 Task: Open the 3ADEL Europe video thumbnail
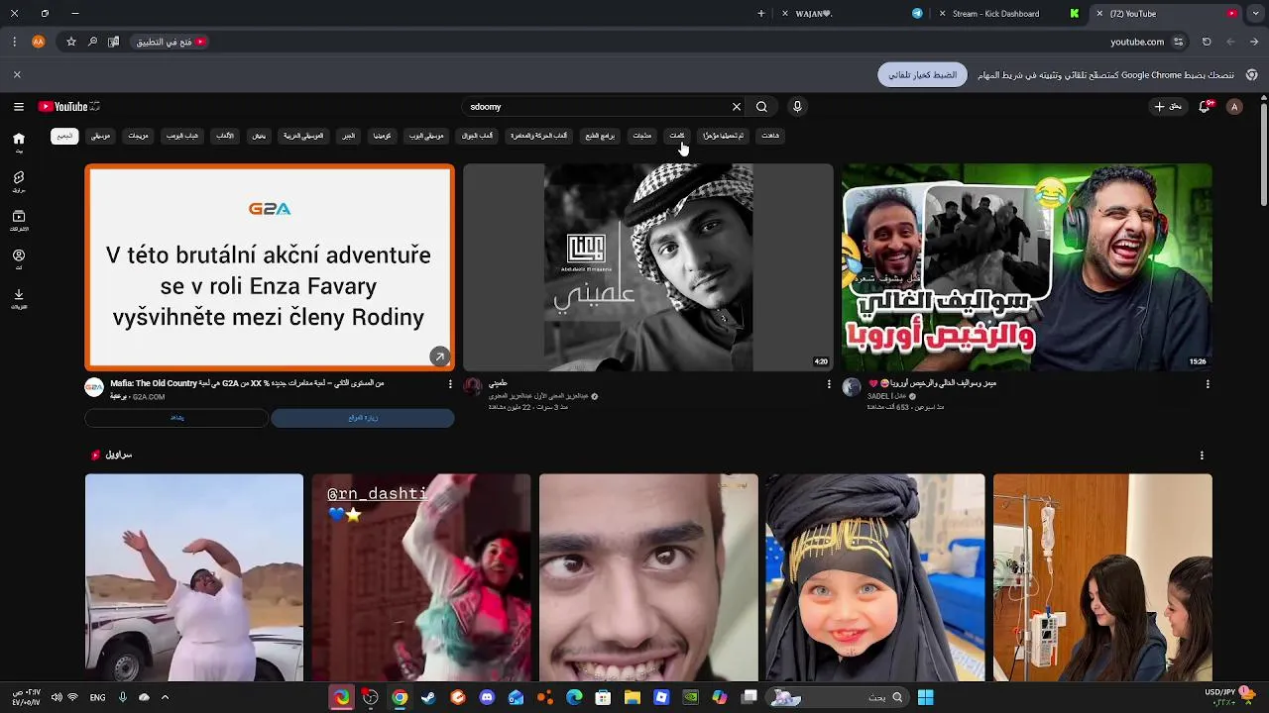coord(1026,267)
